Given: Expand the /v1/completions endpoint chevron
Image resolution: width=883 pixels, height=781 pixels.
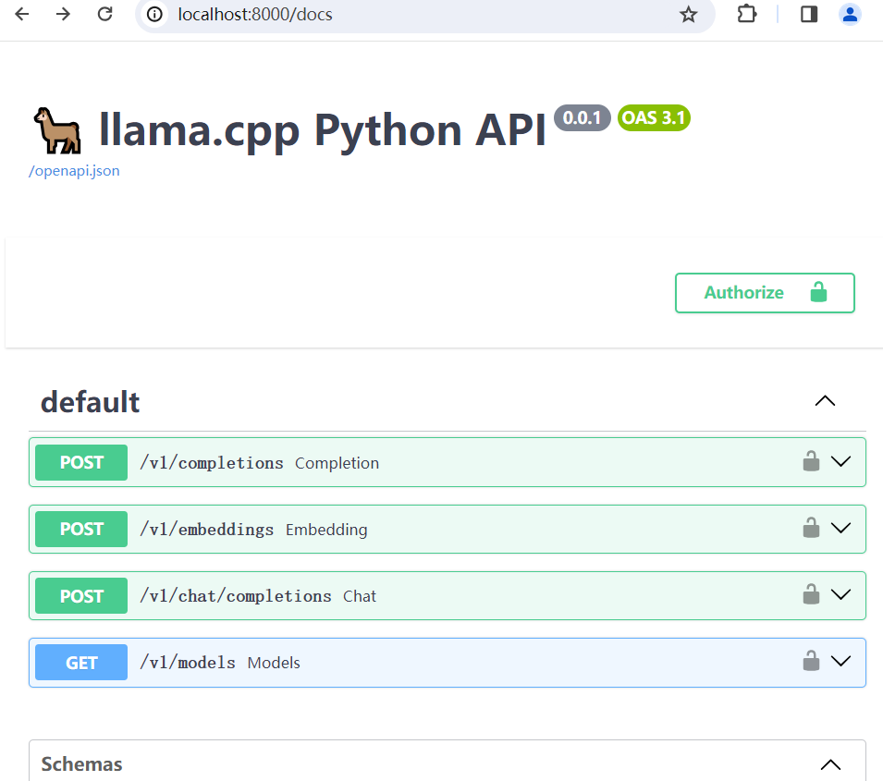Looking at the screenshot, I should coord(840,461).
